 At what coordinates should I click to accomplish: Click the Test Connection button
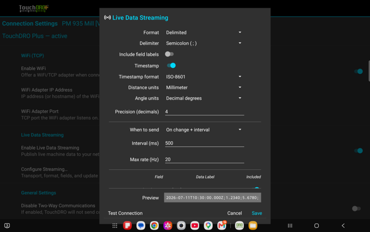pos(125,213)
